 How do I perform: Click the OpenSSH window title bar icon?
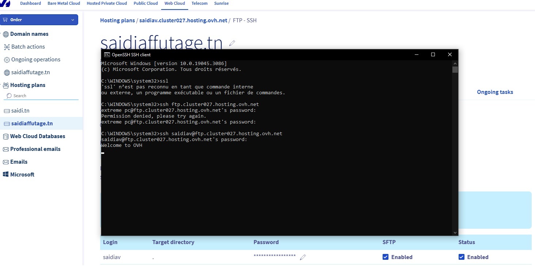(106, 54)
